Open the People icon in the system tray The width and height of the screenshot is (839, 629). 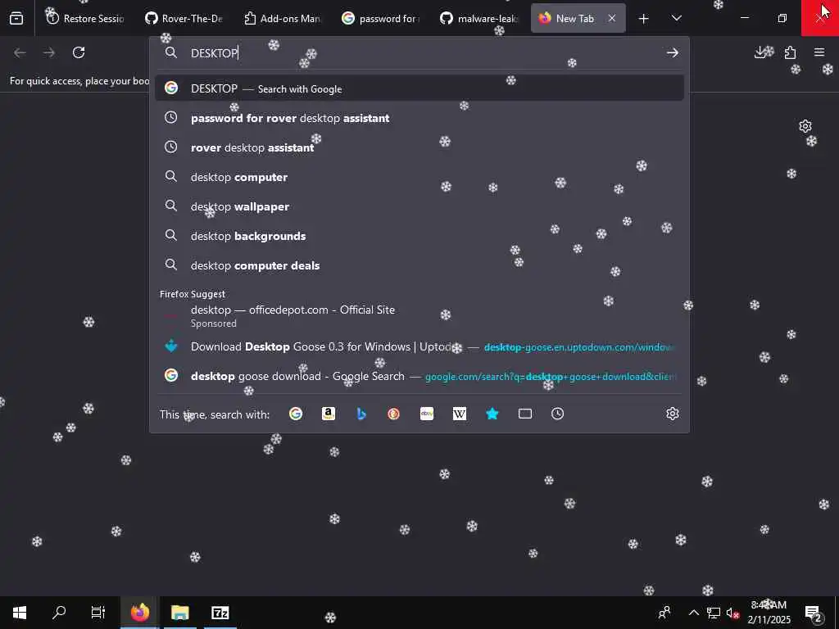coord(664,613)
